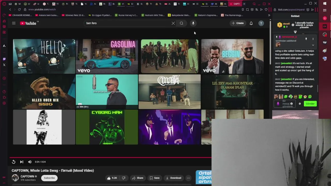Click the YouTube search magnifier button
Image resolution: width=331 pixels, height=186 pixels.
[x=182, y=23]
